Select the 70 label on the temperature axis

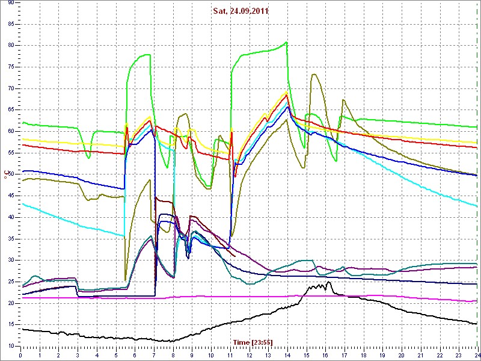[10, 88]
